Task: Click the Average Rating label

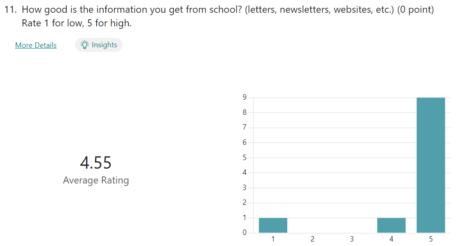Action: tap(96, 180)
